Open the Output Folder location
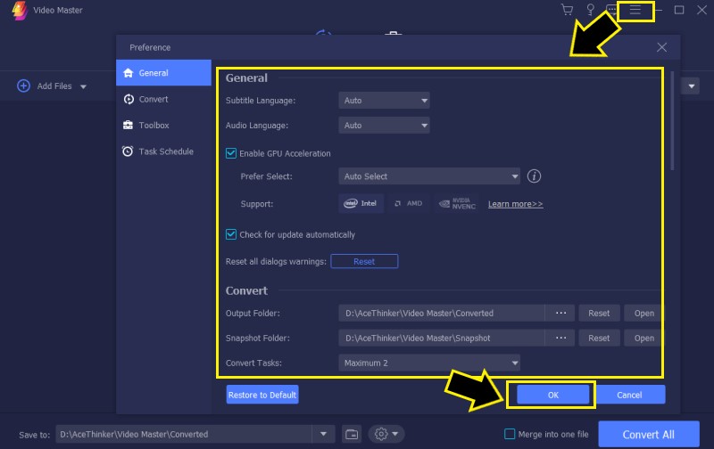 point(643,313)
